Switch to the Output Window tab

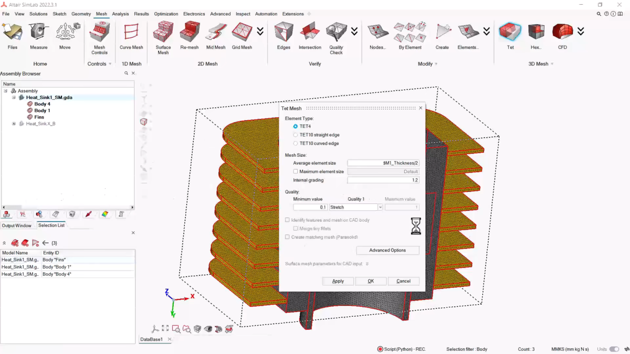point(16,226)
